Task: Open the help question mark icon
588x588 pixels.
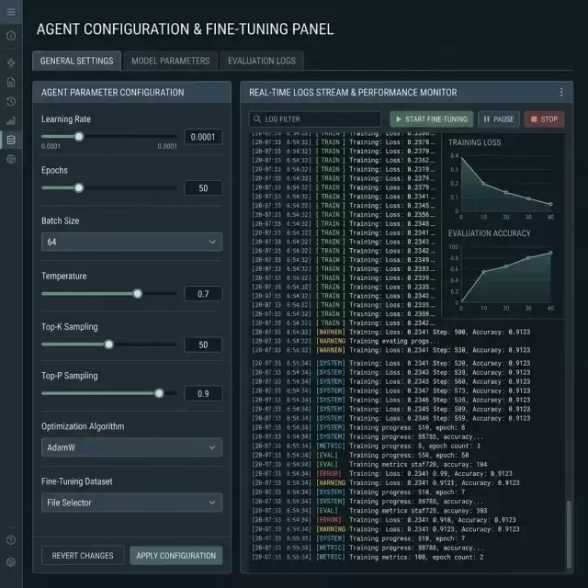Action: click(x=11, y=540)
